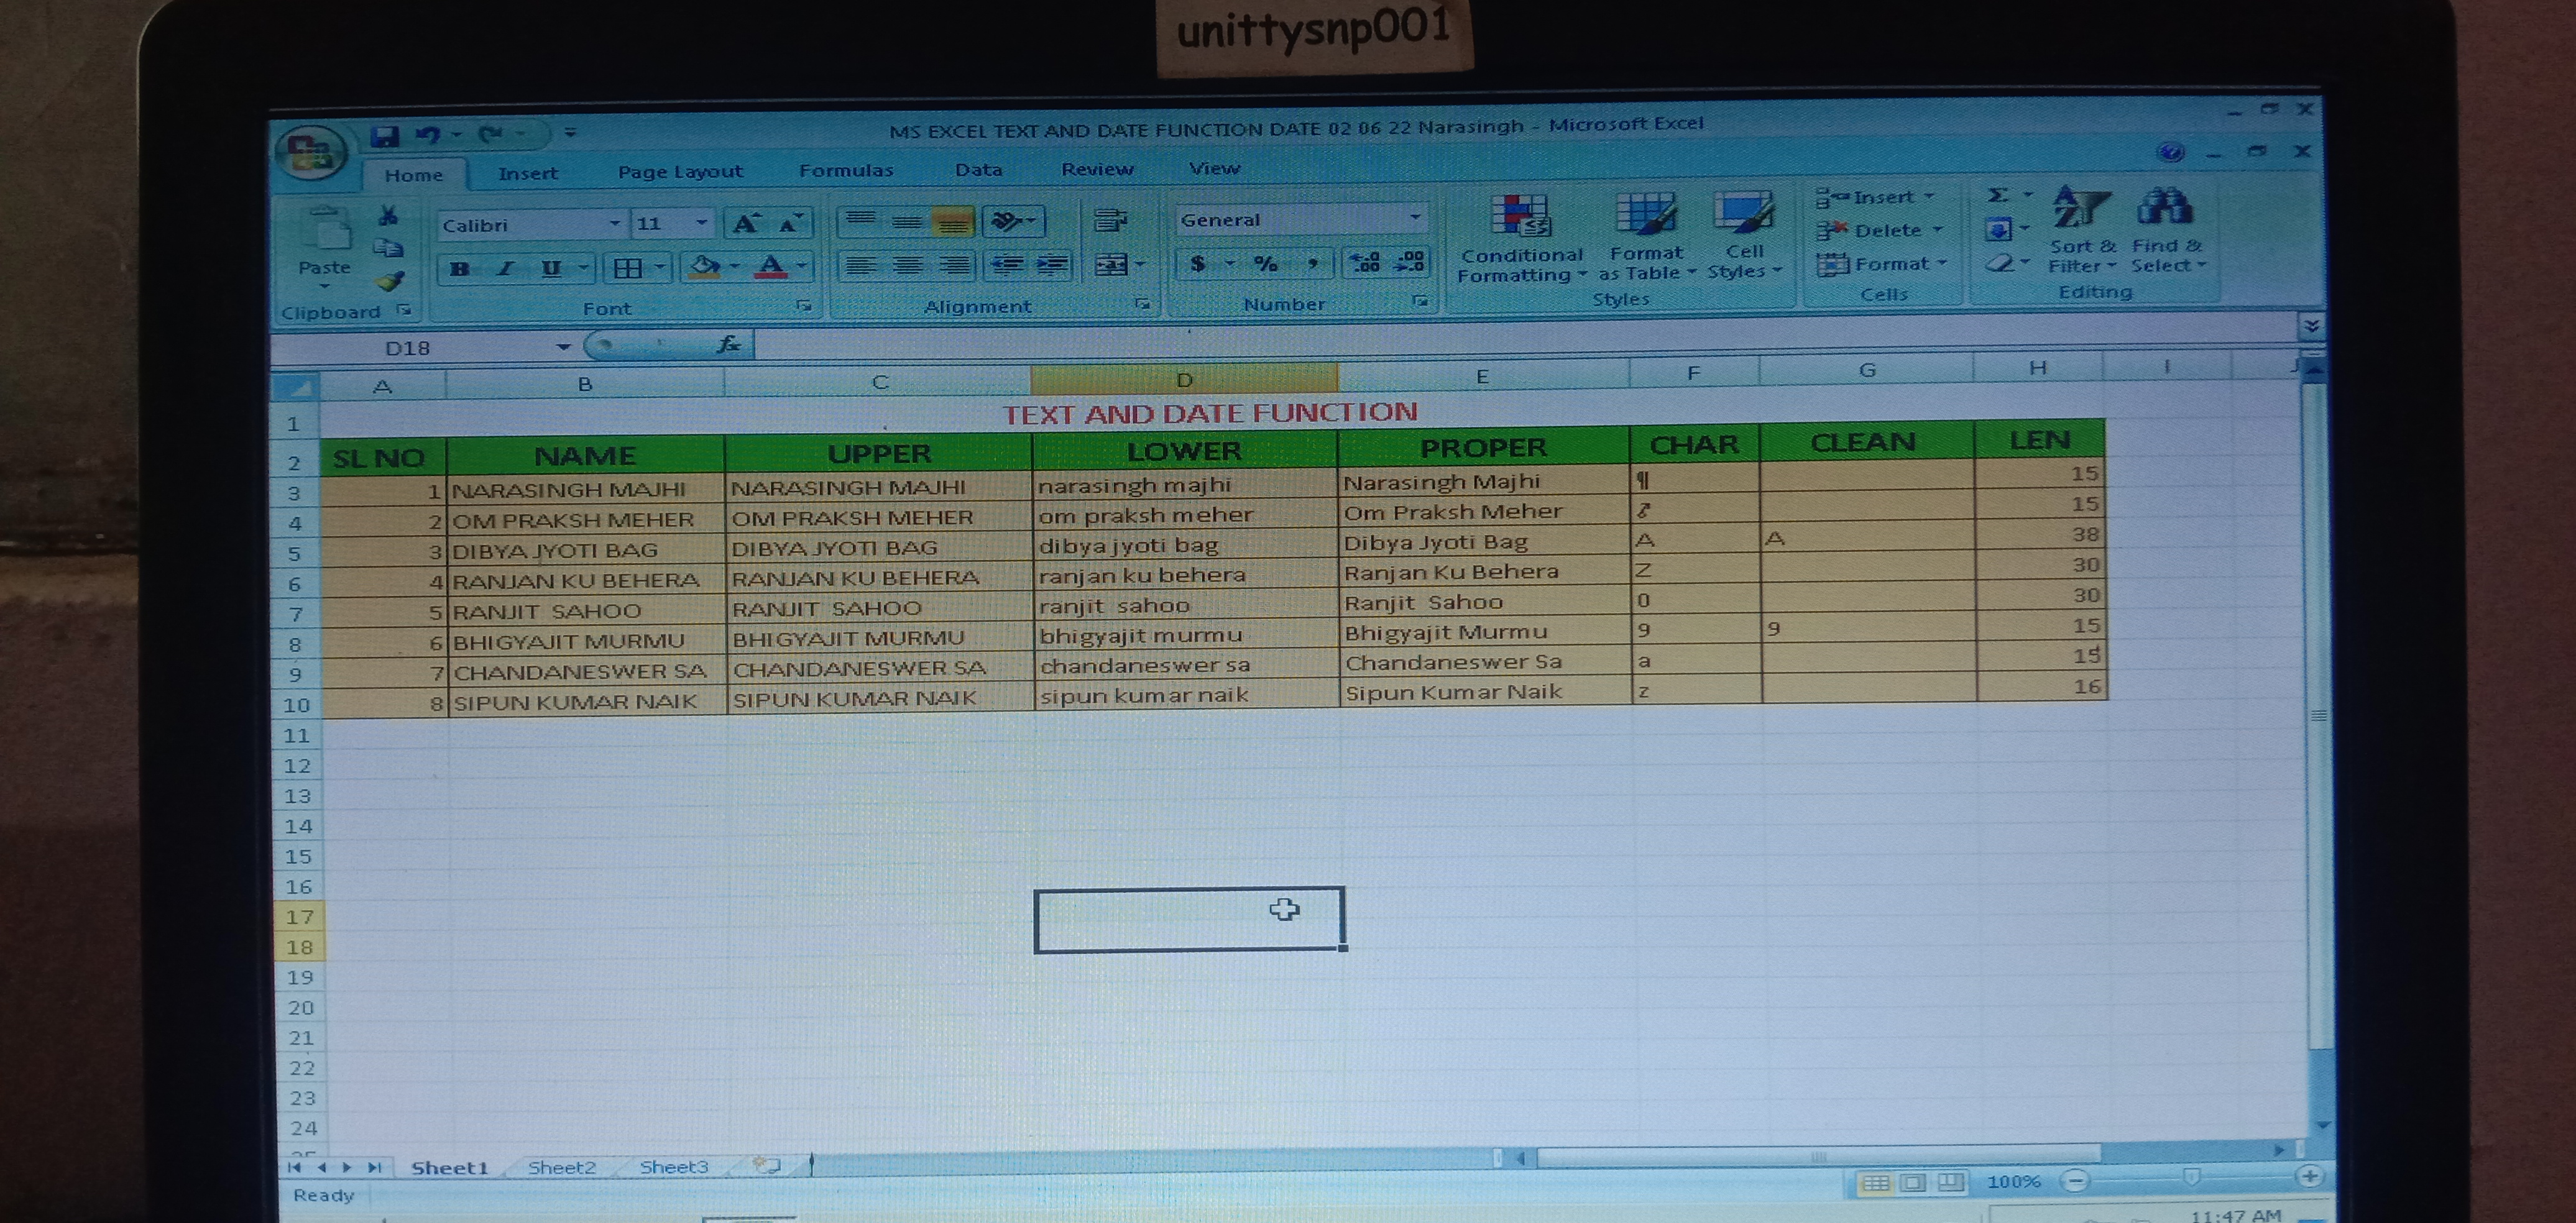Click the AutoSum sigma icon

1997,195
